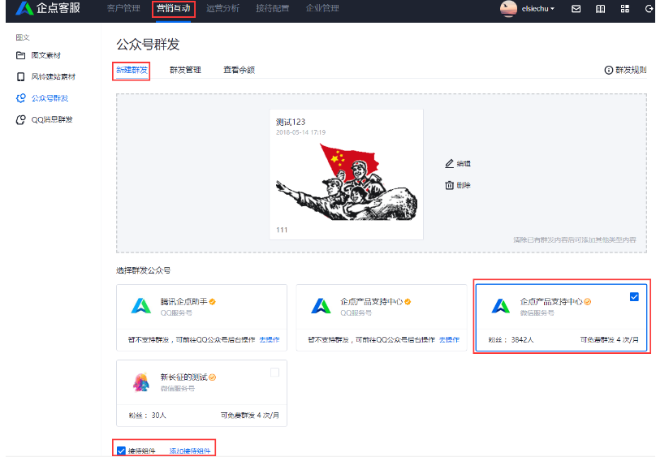The image size is (656, 457).
Task: Click the 粉丝: 30人 text
Action: click(147, 416)
